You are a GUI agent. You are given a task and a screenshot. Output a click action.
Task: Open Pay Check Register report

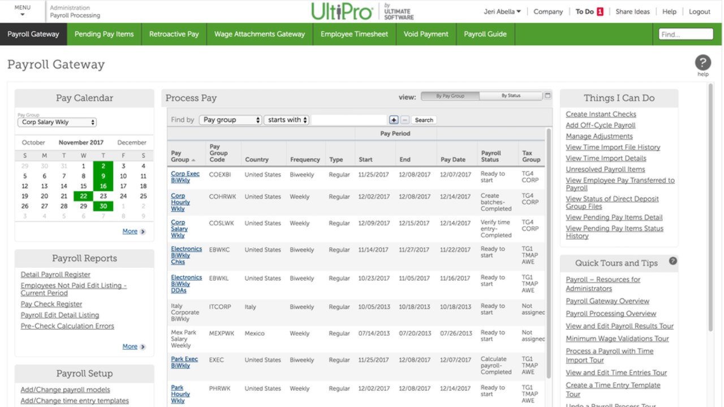coord(51,304)
